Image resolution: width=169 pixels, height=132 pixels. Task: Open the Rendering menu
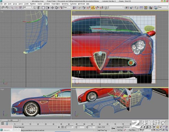(x=65, y=4)
